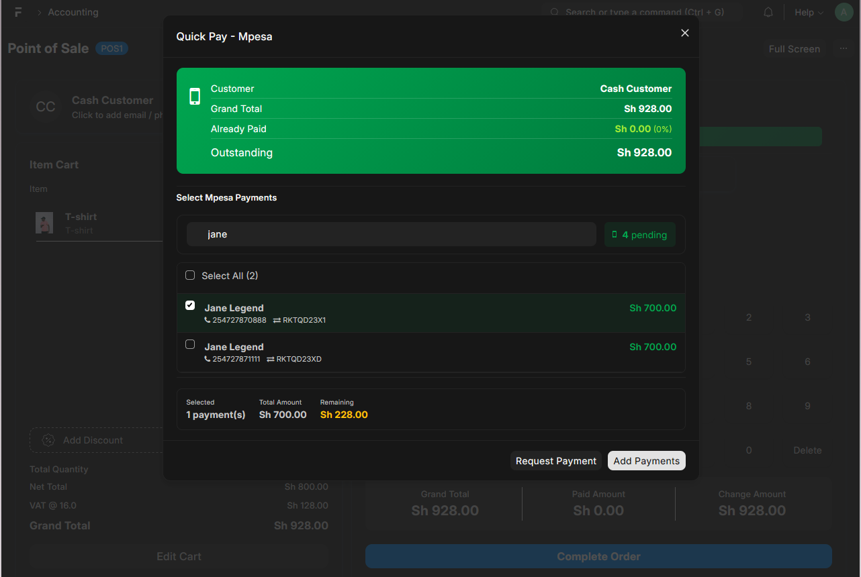The image size is (861, 577).
Task: Tick the Select All (2) checkbox
Action: (190, 275)
